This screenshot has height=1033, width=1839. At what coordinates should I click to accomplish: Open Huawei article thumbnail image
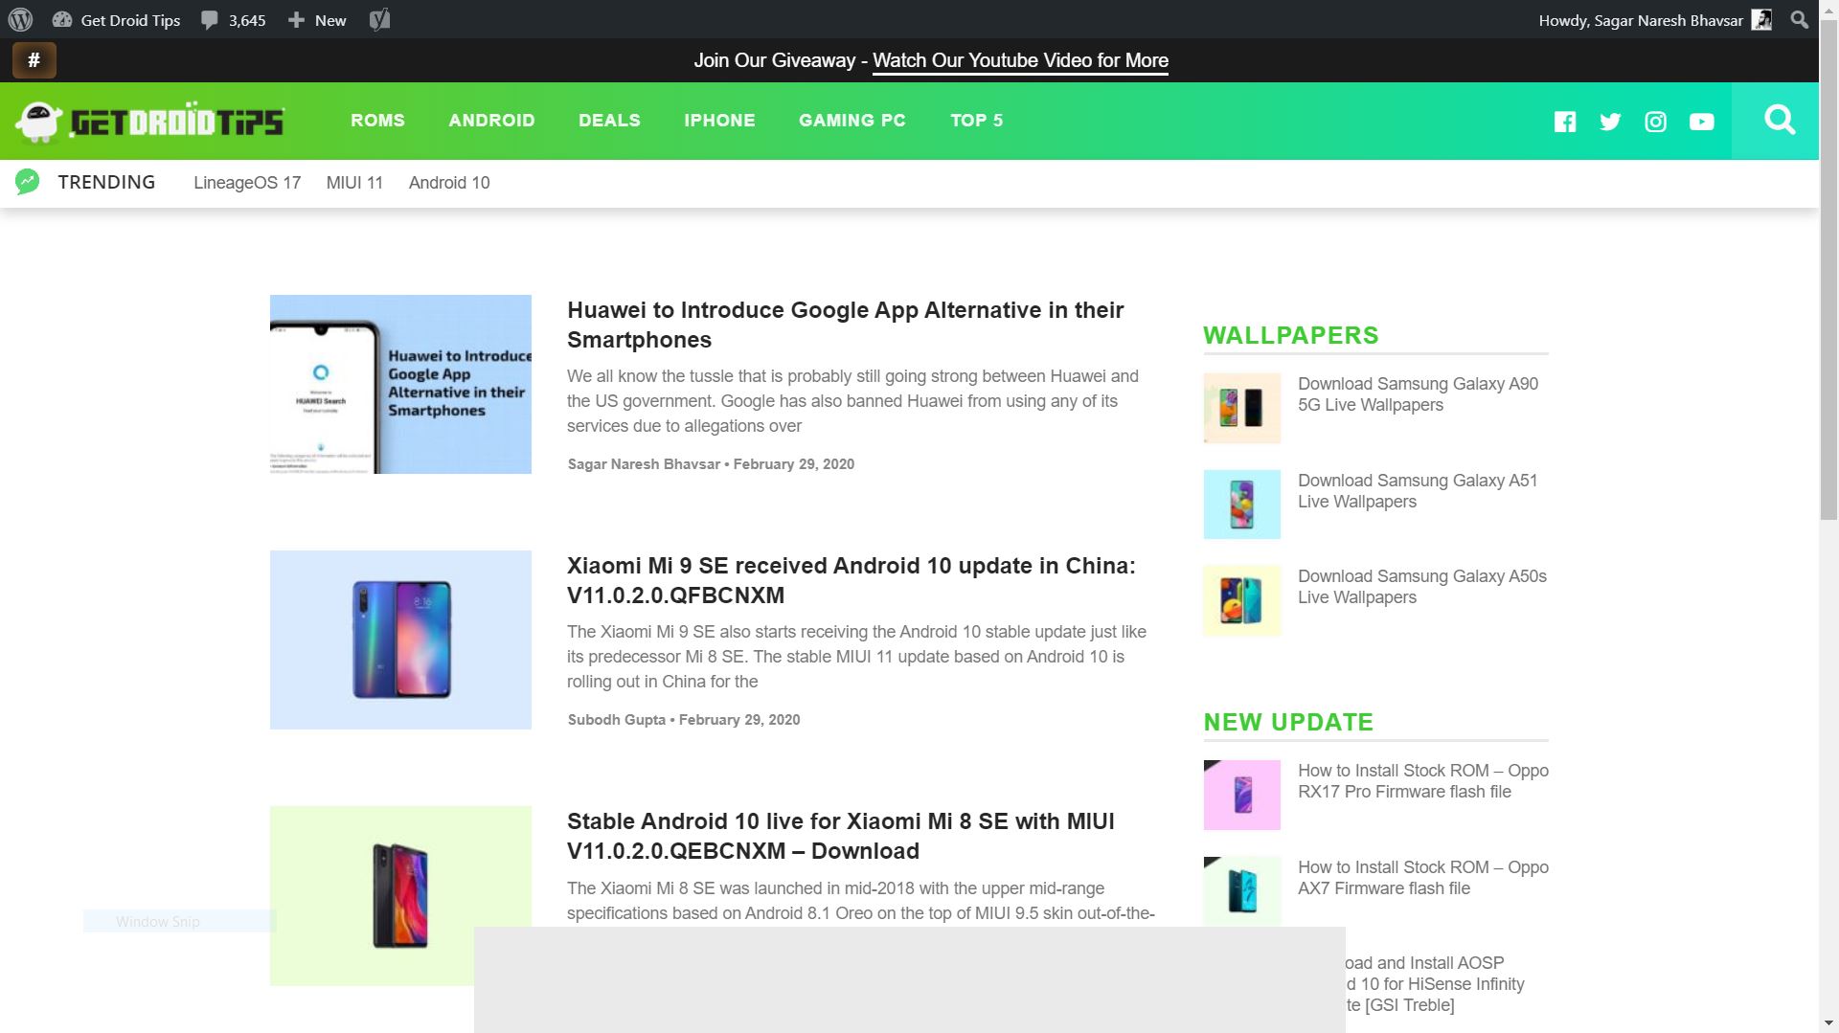400,384
